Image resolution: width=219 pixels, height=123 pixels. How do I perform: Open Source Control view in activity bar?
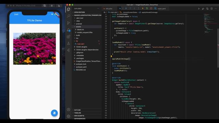coord(68,23)
